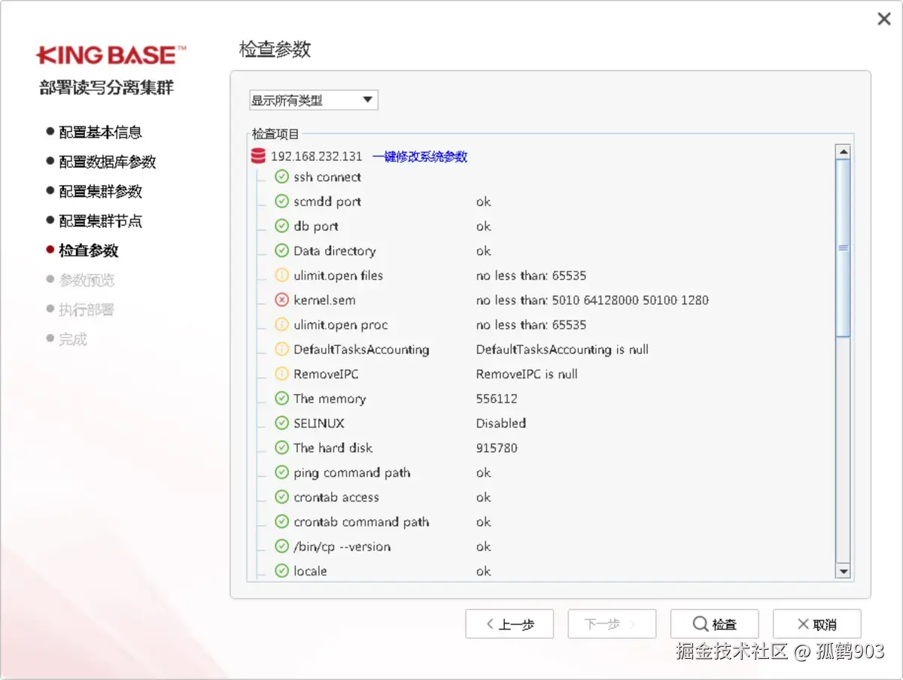Select the crontab access row label

[336, 497]
